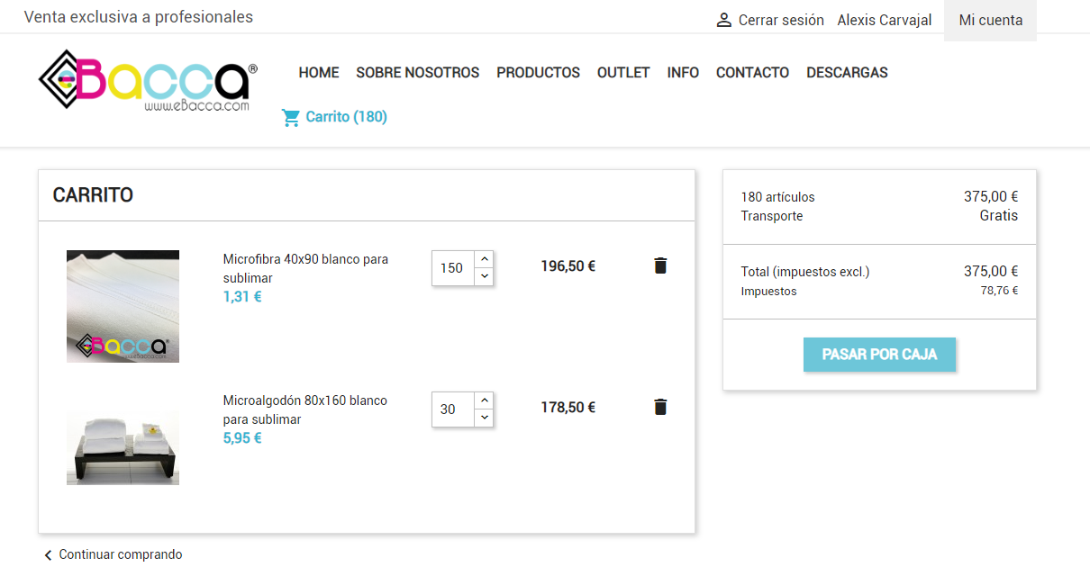Increase Microfibra quantity with up arrow
Screen dimensions: 1090x567
tap(485, 258)
